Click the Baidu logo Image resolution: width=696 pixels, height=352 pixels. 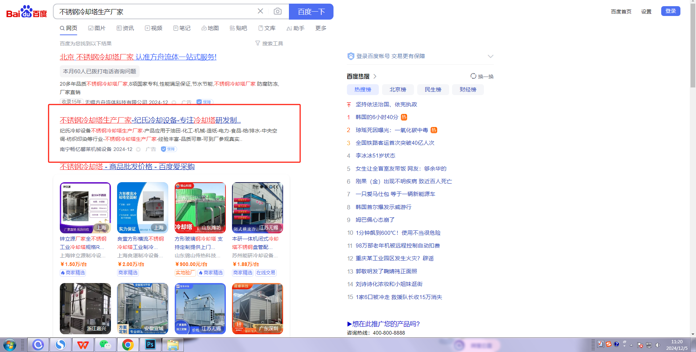point(26,12)
